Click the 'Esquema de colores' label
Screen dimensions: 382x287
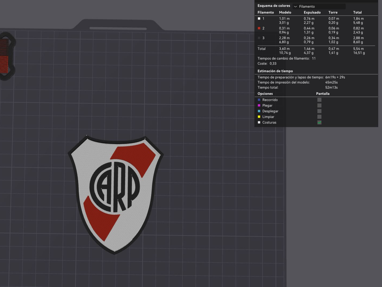(274, 6)
